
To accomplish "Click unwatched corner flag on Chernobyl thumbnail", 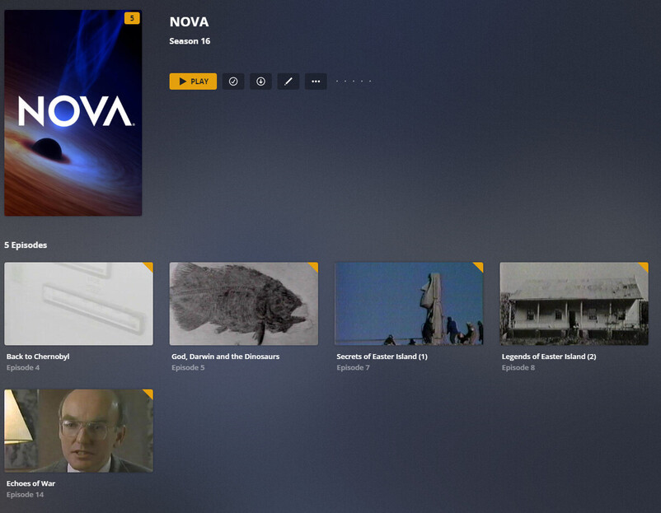I will pos(148,267).
